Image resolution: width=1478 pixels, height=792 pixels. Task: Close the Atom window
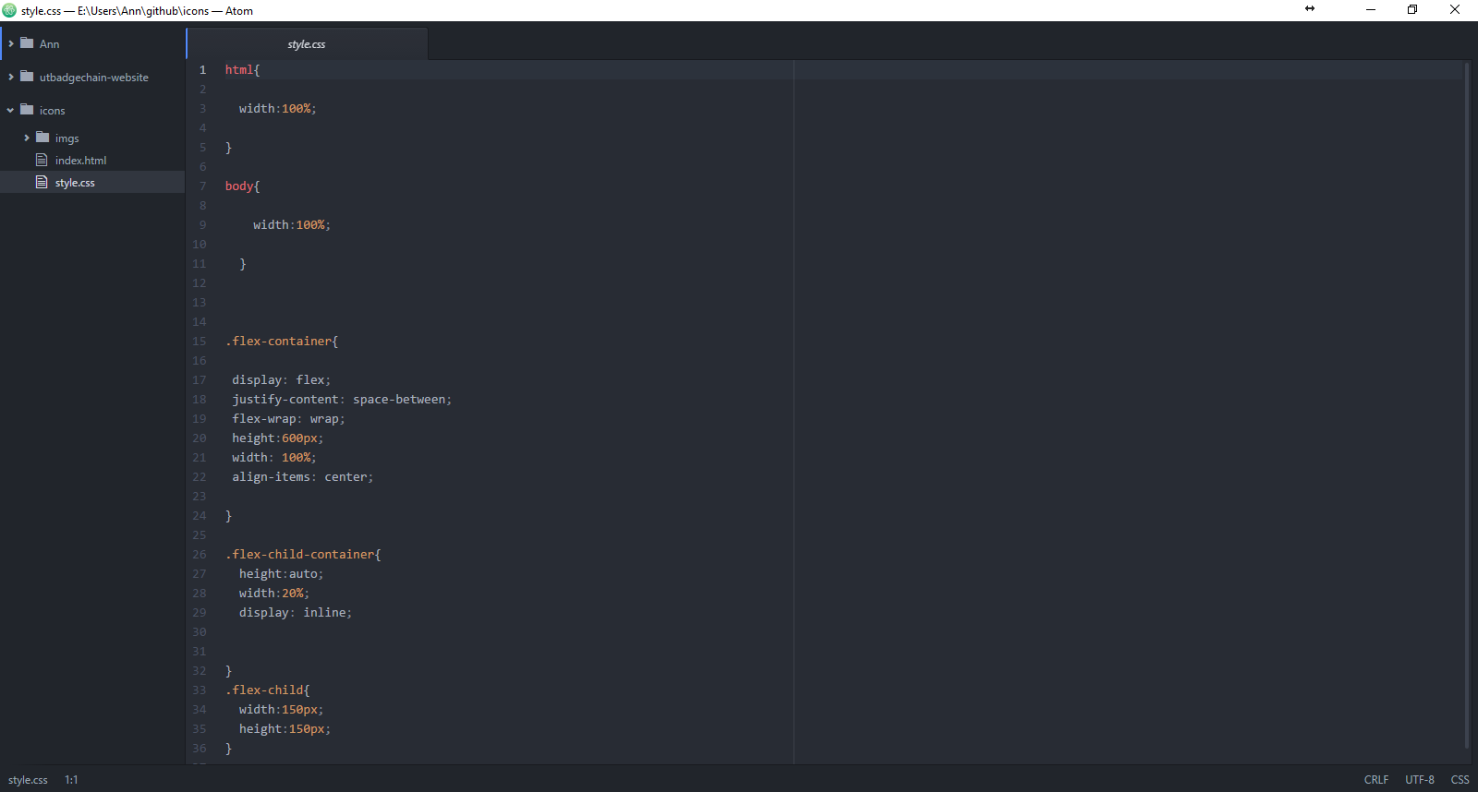(x=1455, y=10)
